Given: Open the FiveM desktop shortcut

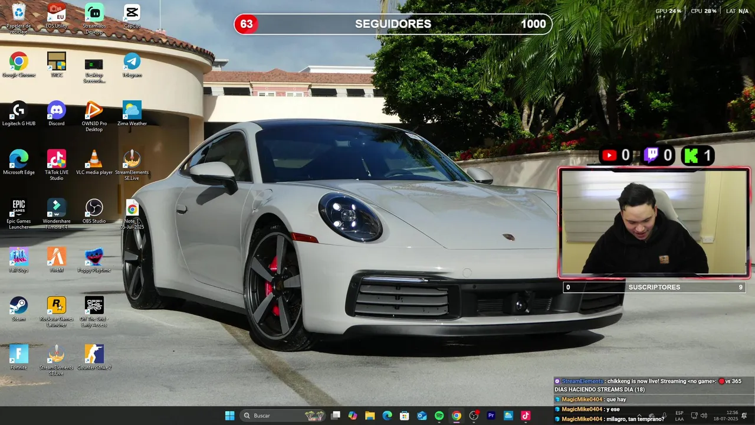Looking at the screenshot, I should pos(57,260).
